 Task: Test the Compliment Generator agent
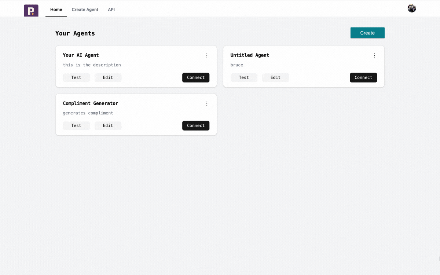tap(76, 125)
